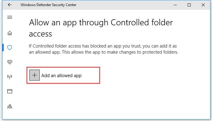Open Family options people icon

pos(10,106)
